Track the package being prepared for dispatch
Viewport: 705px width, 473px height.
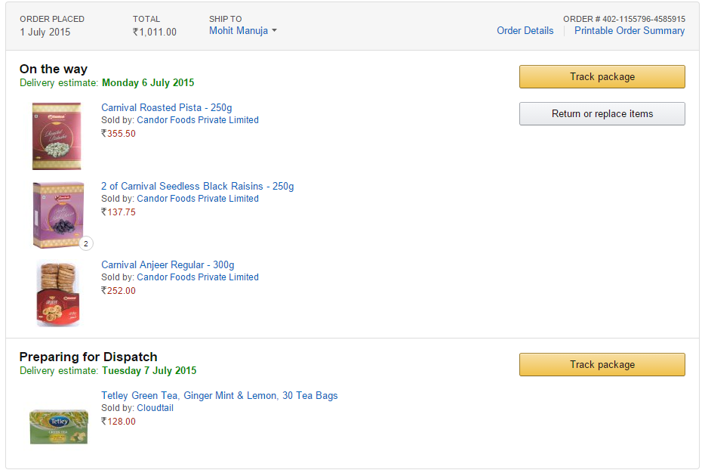602,364
